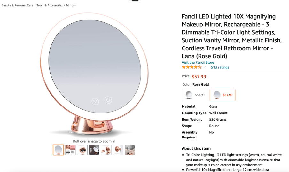View the last bathroom lifestyle thumbnail
This screenshot has height=172, width=289.
click(x=130, y=150)
